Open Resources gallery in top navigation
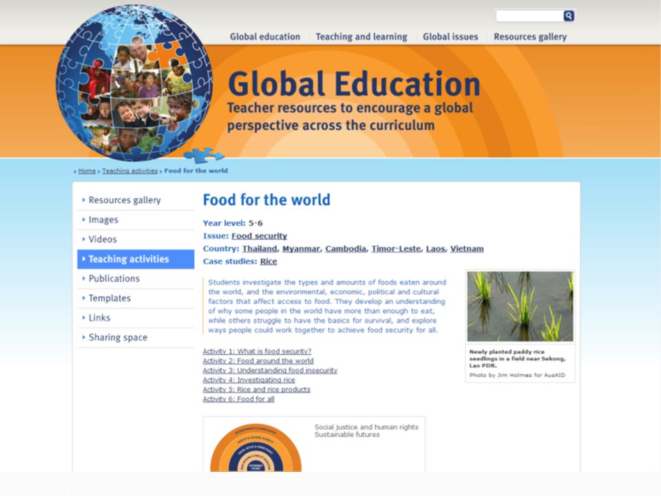The height and width of the screenshot is (496, 661). (x=530, y=37)
